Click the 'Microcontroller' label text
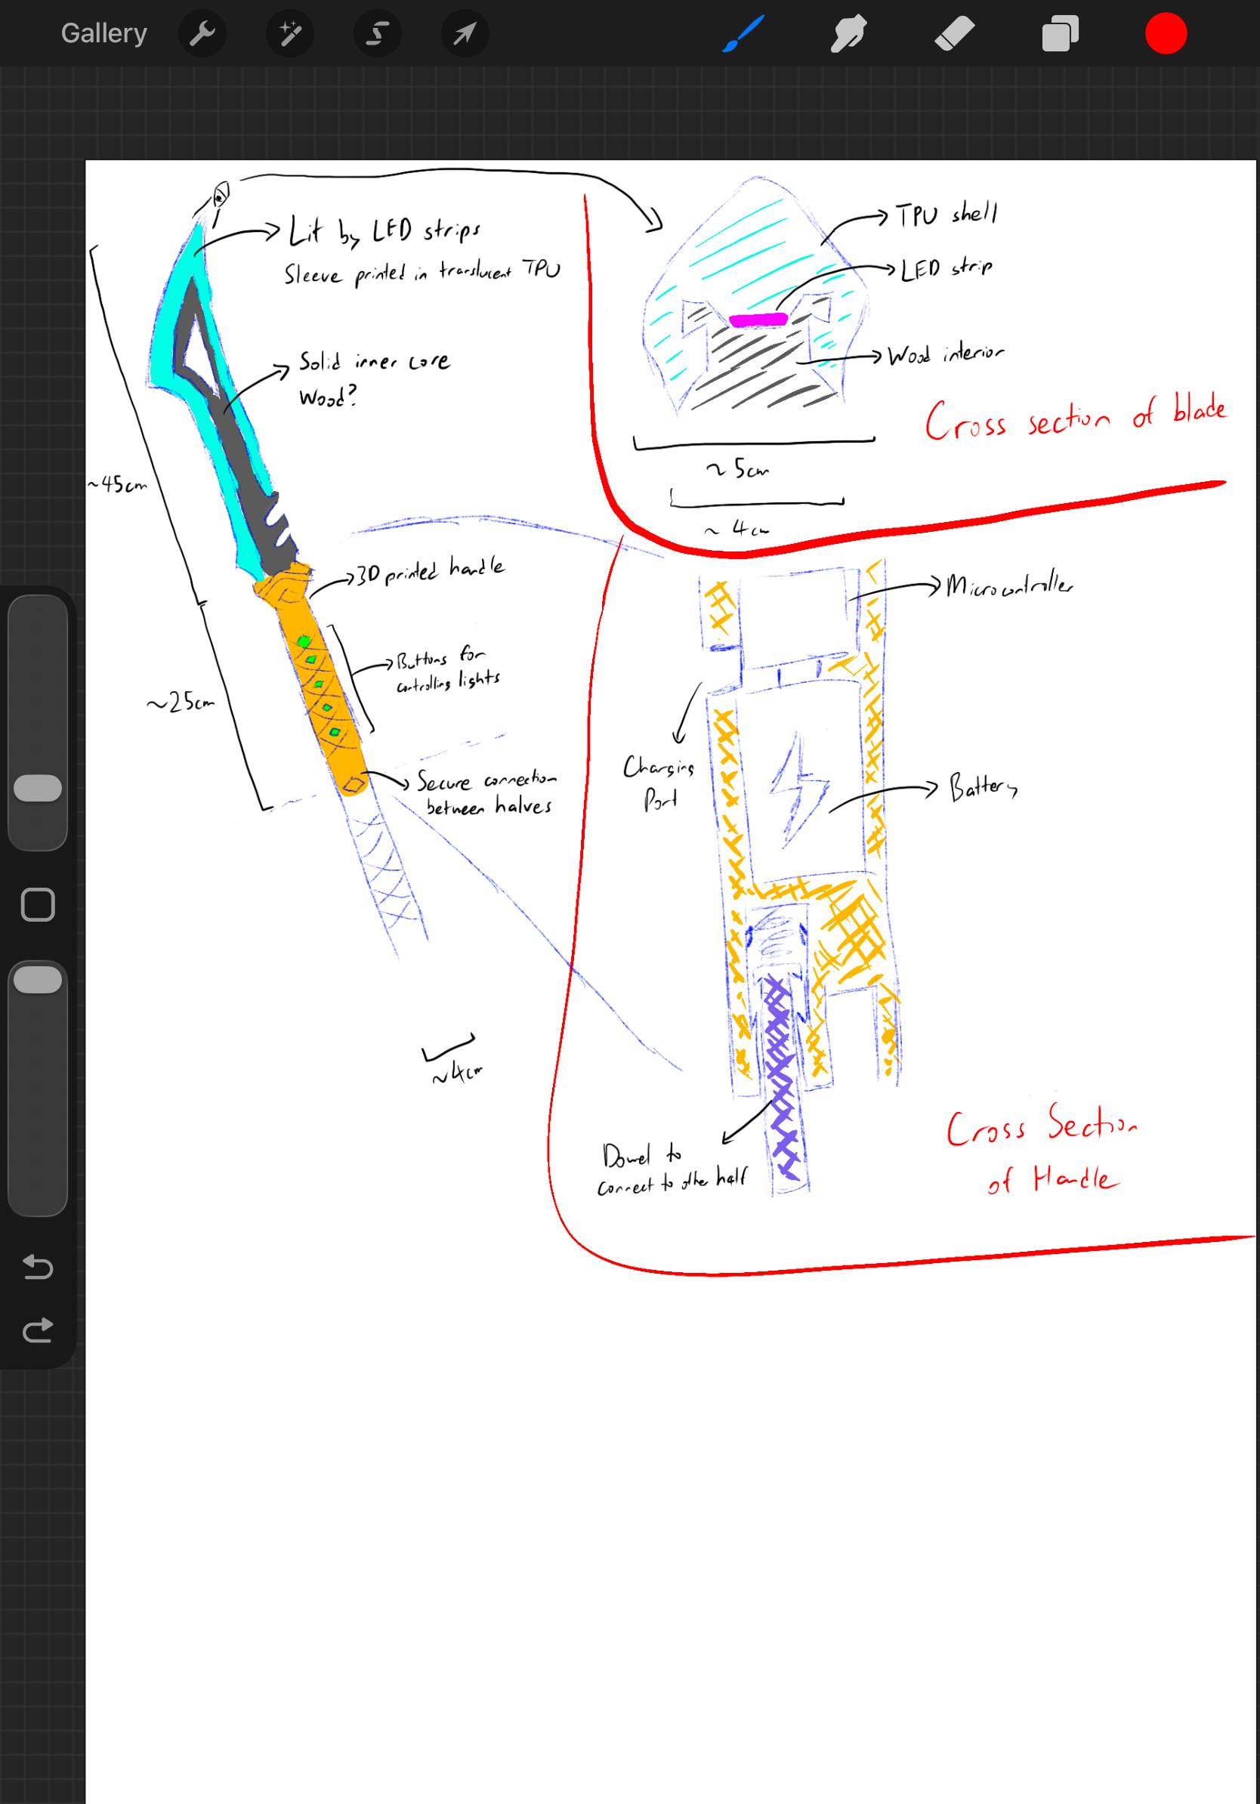The height and width of the screenshot is (1804, 1260). pos(1009,585)
